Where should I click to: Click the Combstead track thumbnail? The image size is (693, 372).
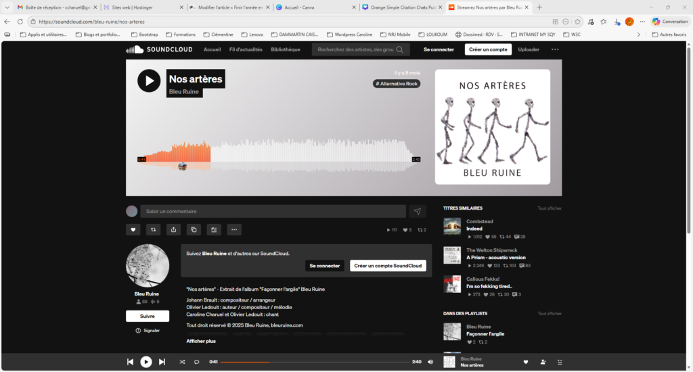(452, 226)
